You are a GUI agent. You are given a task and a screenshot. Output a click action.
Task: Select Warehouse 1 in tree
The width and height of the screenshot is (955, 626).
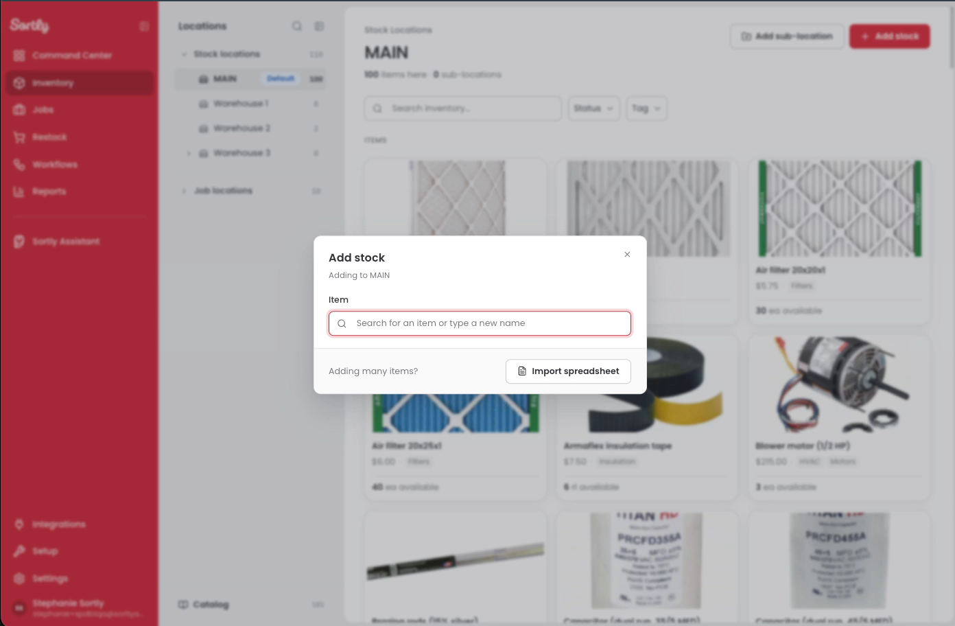(250, 104)
